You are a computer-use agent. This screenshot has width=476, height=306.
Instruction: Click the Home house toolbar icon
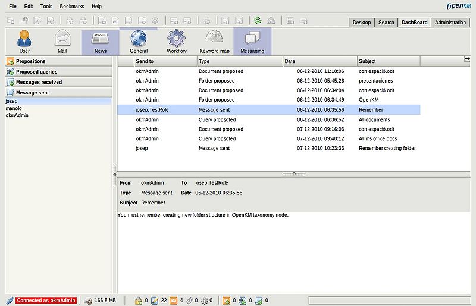click(271, 21)
